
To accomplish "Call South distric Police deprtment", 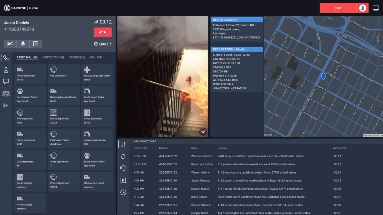I will (97, 160).
